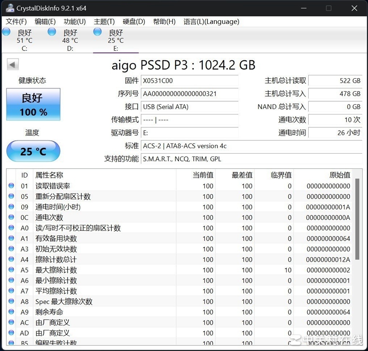The image size is (368, 351).
Task: Click the 25 °C temperature button
Action: tap(33, 151)
